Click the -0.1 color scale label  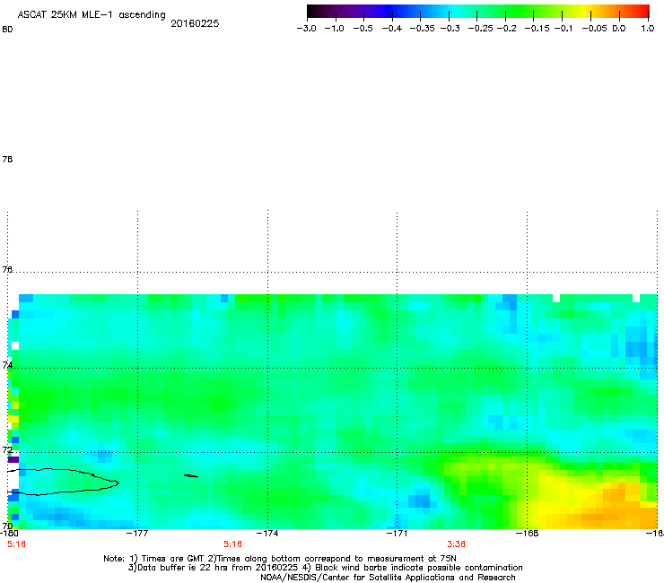point(564,29)
